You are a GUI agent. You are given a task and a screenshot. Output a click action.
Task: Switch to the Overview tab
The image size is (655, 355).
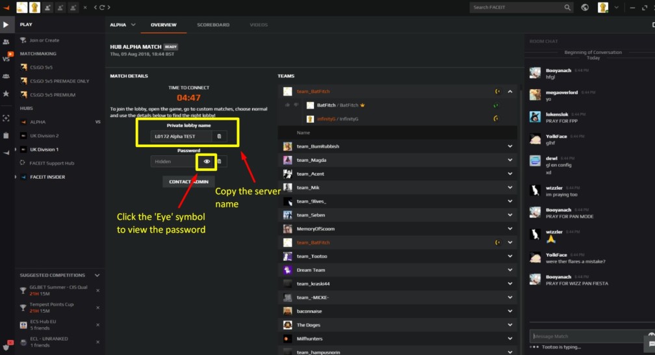click(163, 25)
